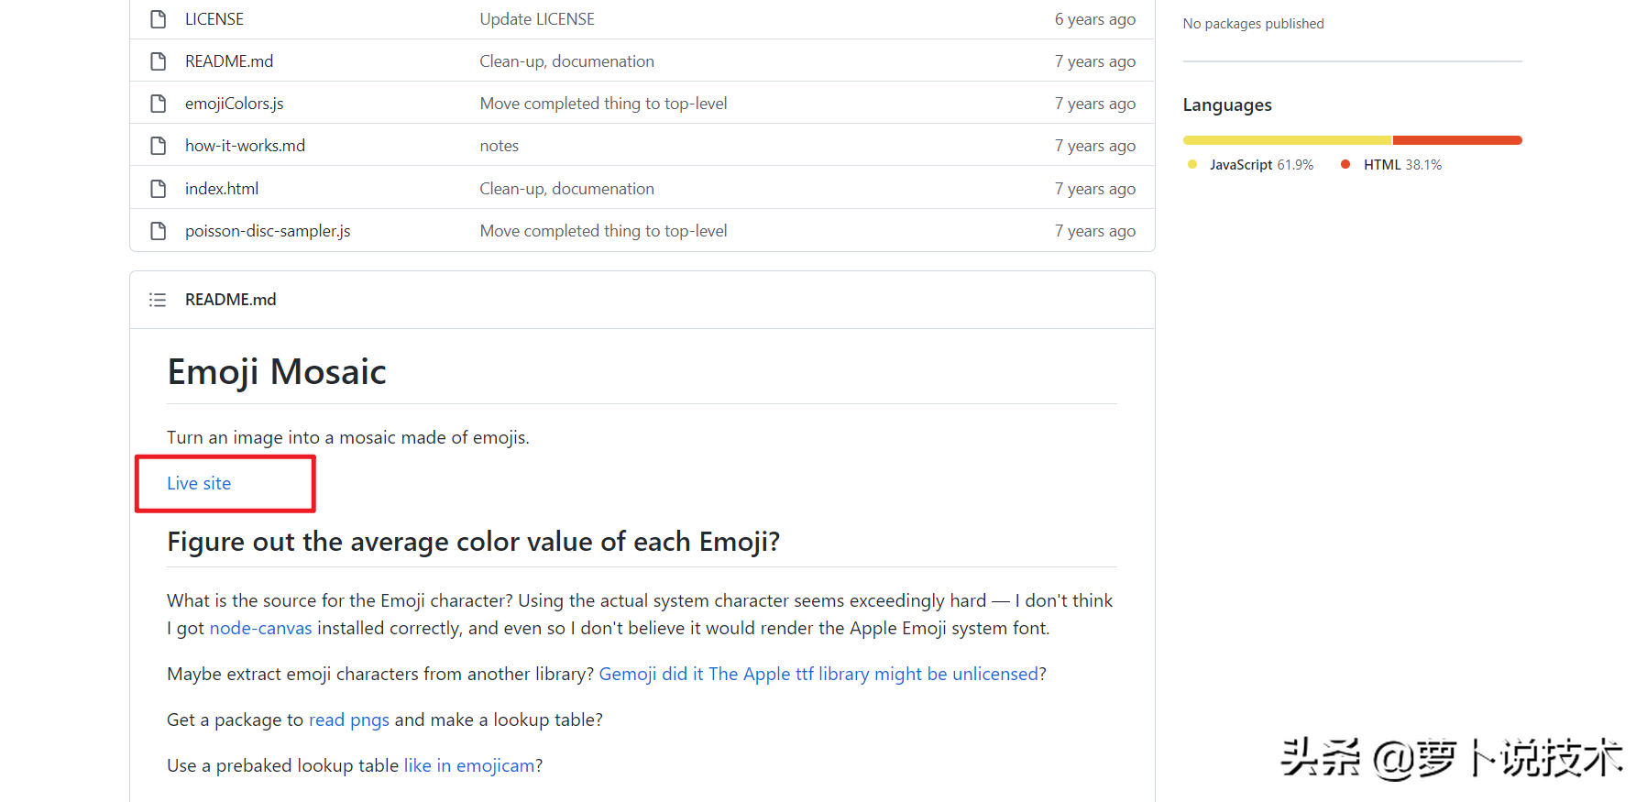The image size is (1647, 802).
Task: Follow the node-canvas link
Action: click(x=260, y=628)
